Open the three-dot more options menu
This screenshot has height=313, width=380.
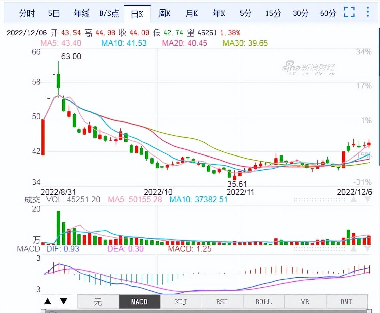click(368, 12)
